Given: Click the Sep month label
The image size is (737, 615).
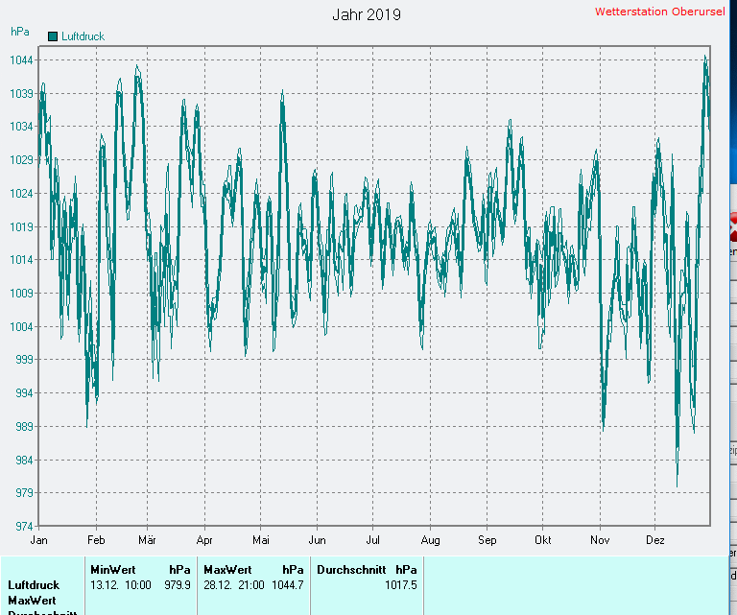Looking at the screenshot, I should click(487, 540).
